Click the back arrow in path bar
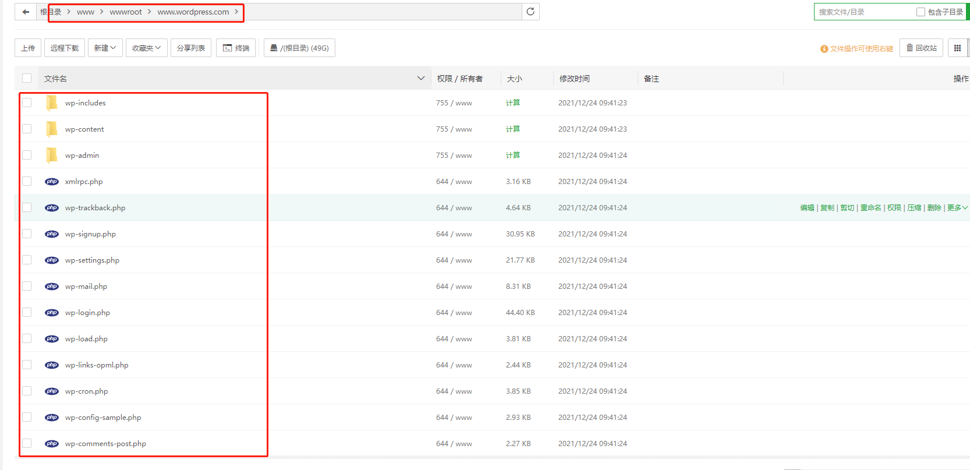The image size is (970, 470). click(26, 12)
